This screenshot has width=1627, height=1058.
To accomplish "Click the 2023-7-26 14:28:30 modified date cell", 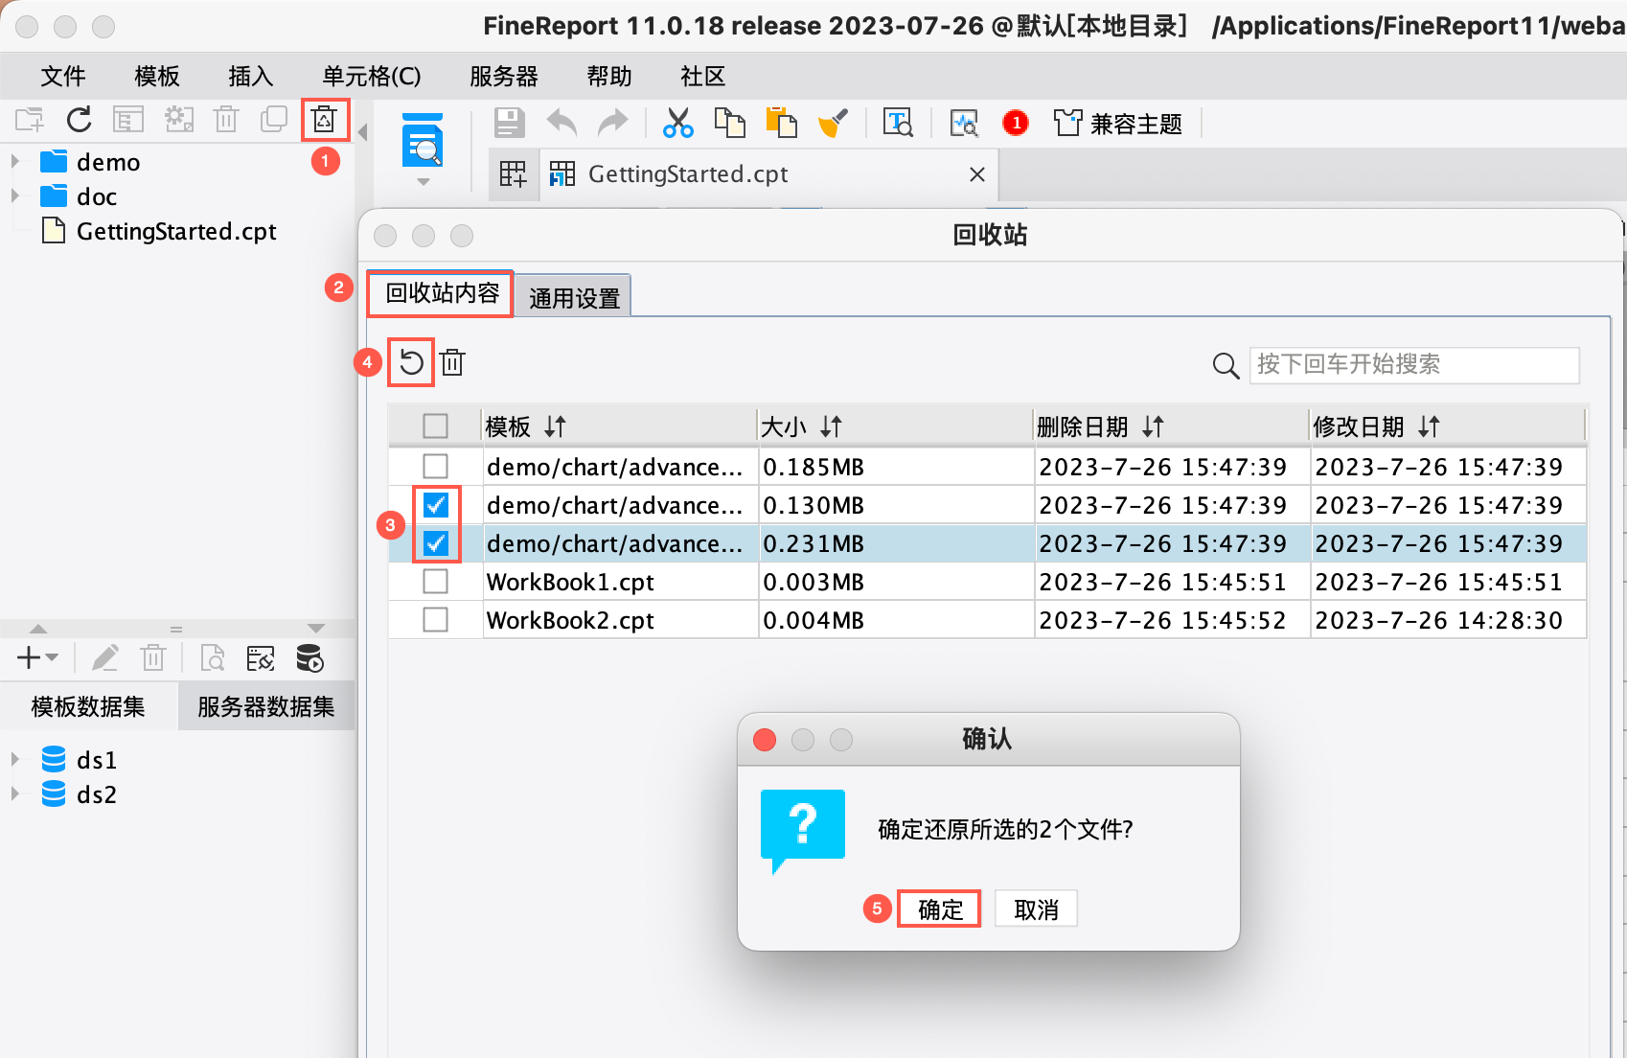I will pyautogui.click(x=1448, y=620).
